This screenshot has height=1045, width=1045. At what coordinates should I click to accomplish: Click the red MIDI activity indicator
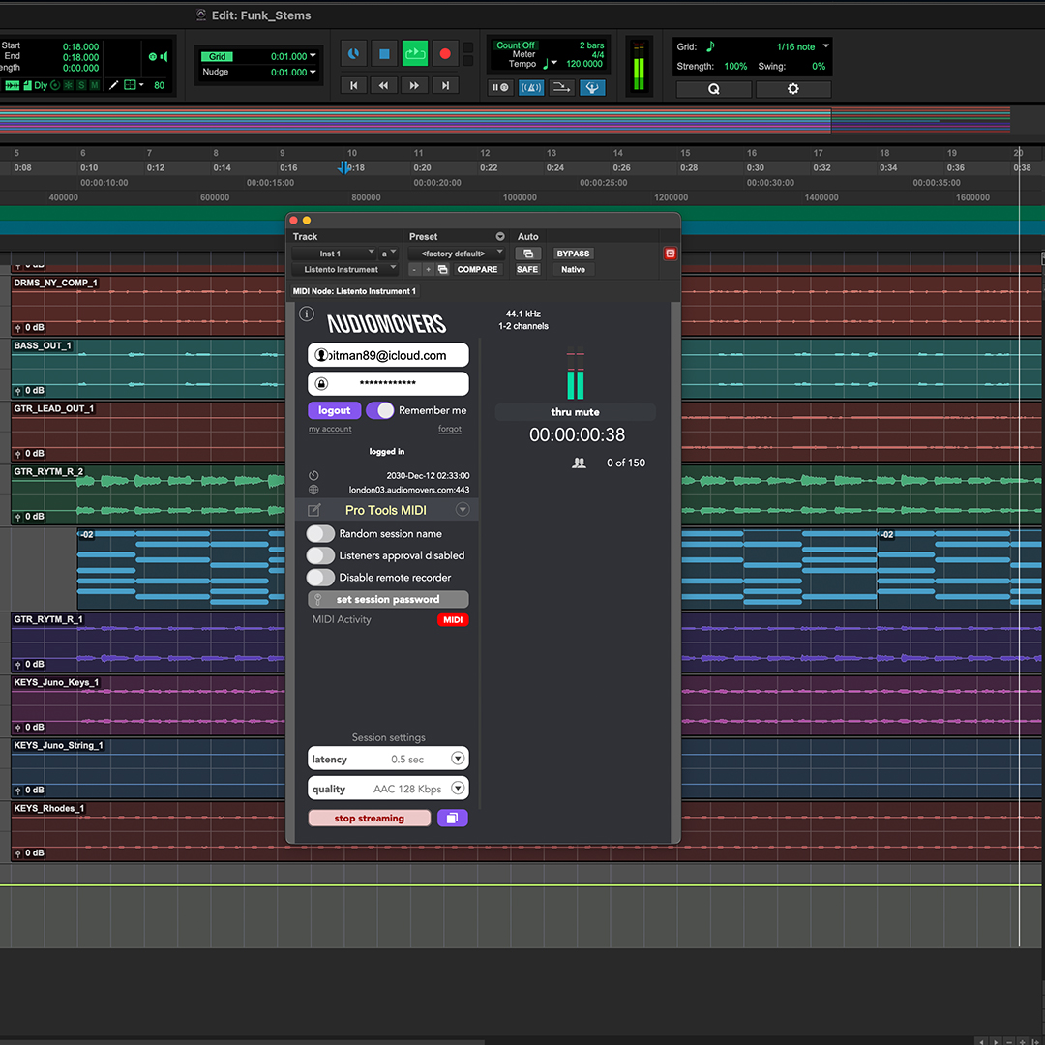click(x=453, y=620)
